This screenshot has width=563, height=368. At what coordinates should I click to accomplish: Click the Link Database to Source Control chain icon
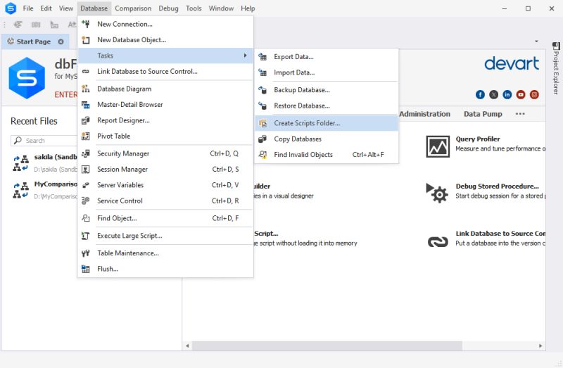(x=85, y=72)
